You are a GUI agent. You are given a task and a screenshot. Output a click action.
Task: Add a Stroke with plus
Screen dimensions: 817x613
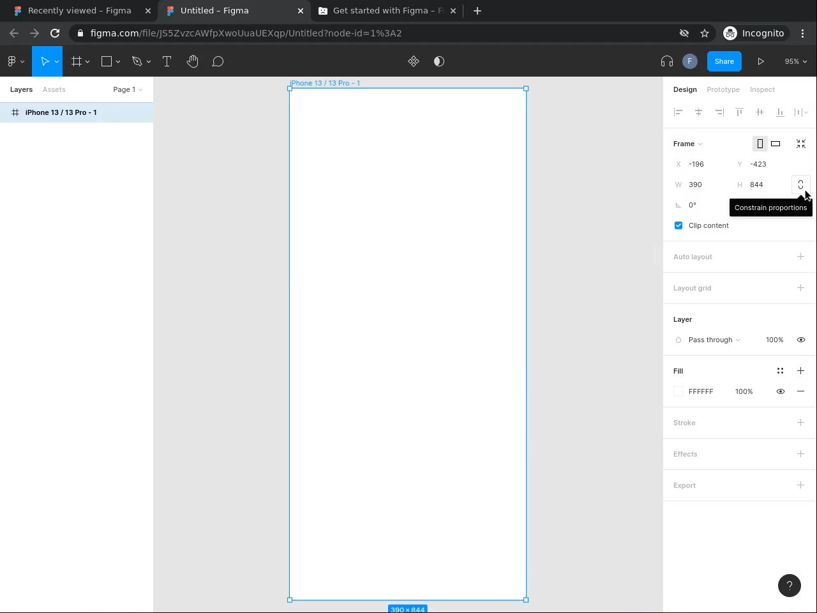[800, 423]
